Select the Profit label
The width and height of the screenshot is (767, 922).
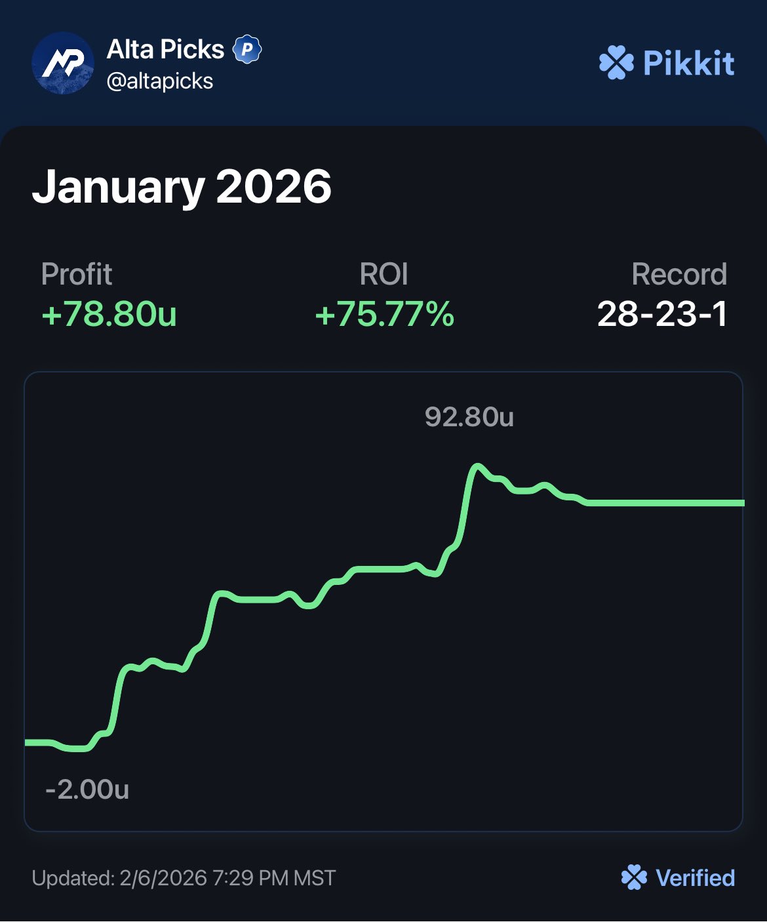pos(77,274)
